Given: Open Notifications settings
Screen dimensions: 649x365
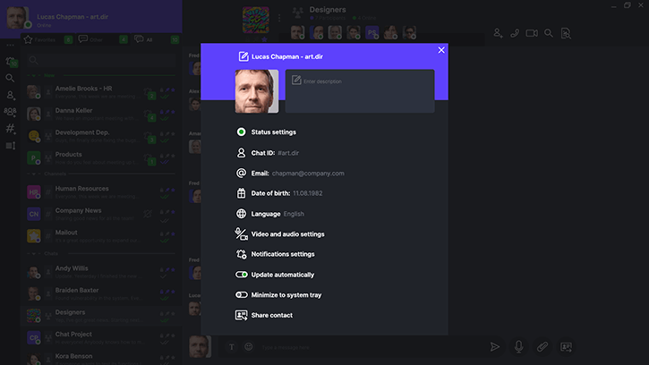Looking at the screenshot, I should [282, 254].
